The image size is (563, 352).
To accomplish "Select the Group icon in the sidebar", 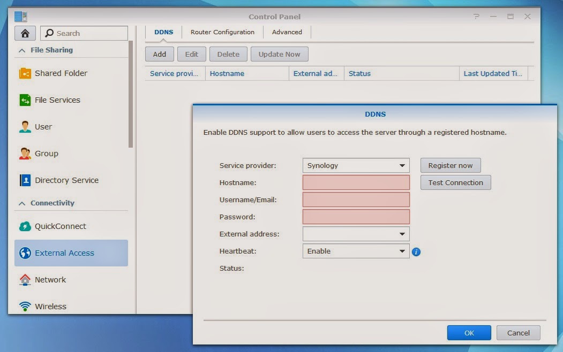I will point(25,154).
